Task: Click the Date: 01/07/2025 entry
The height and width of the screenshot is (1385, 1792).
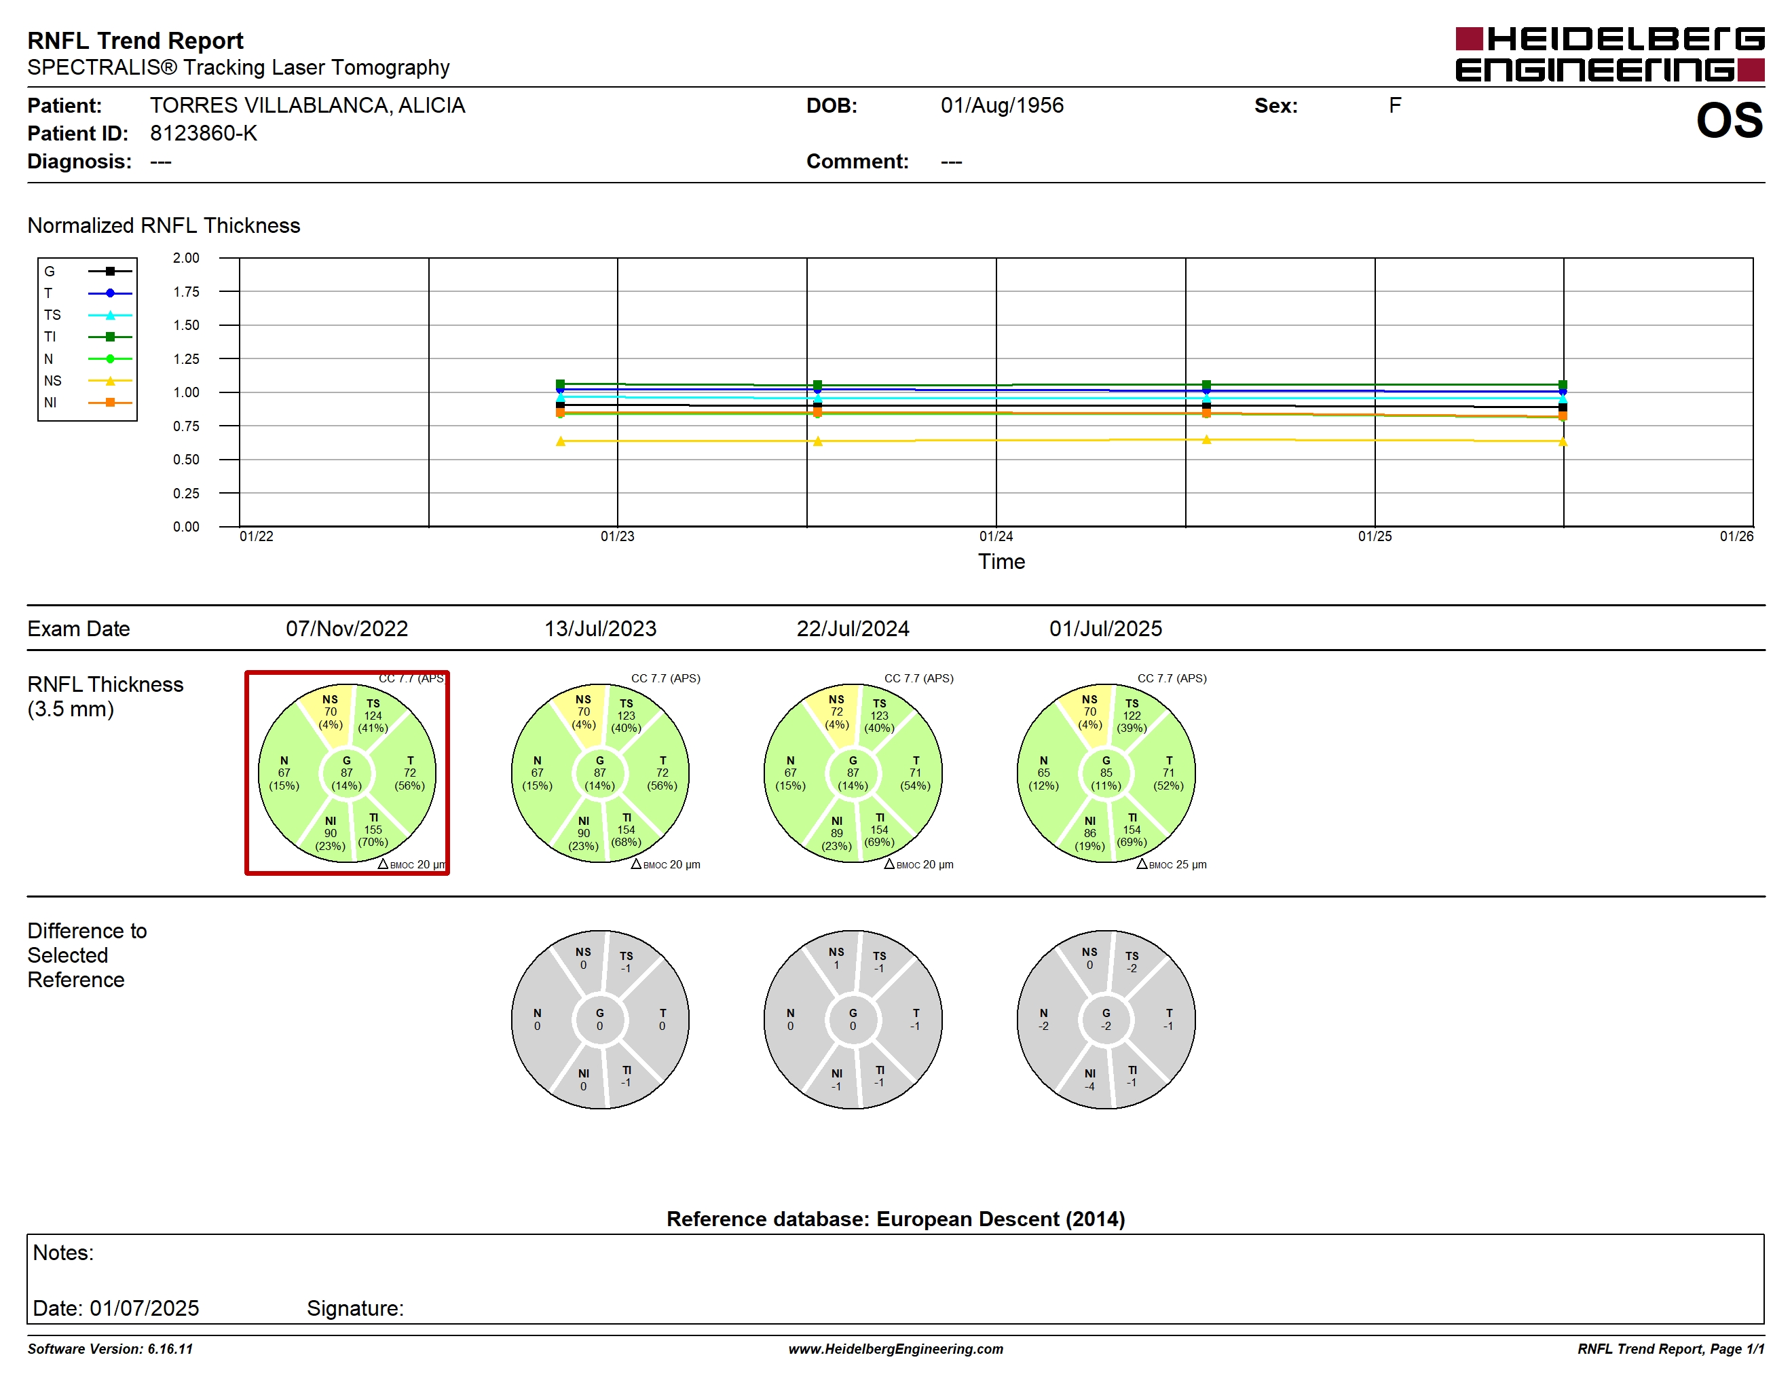Action: click(x=115, y=1308)
